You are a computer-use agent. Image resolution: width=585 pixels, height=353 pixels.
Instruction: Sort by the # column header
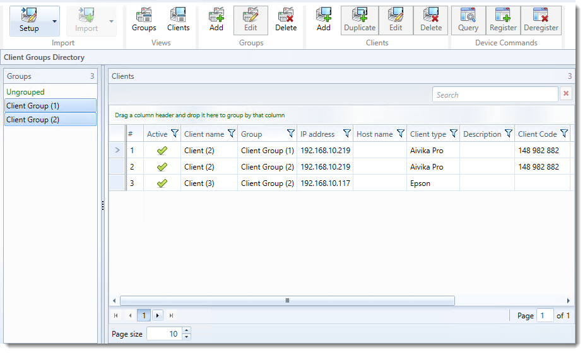pos(131,134)
